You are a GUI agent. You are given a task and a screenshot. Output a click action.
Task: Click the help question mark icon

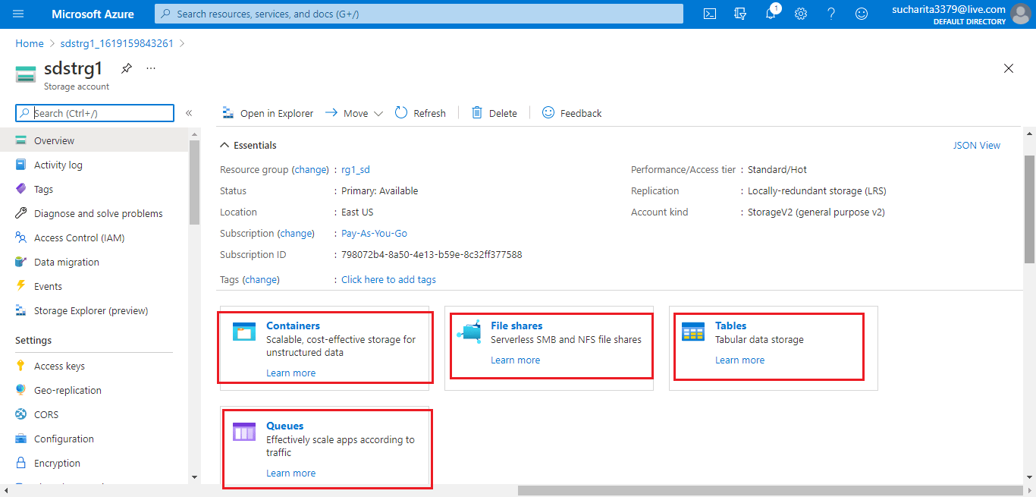click(x=831, y=14)
